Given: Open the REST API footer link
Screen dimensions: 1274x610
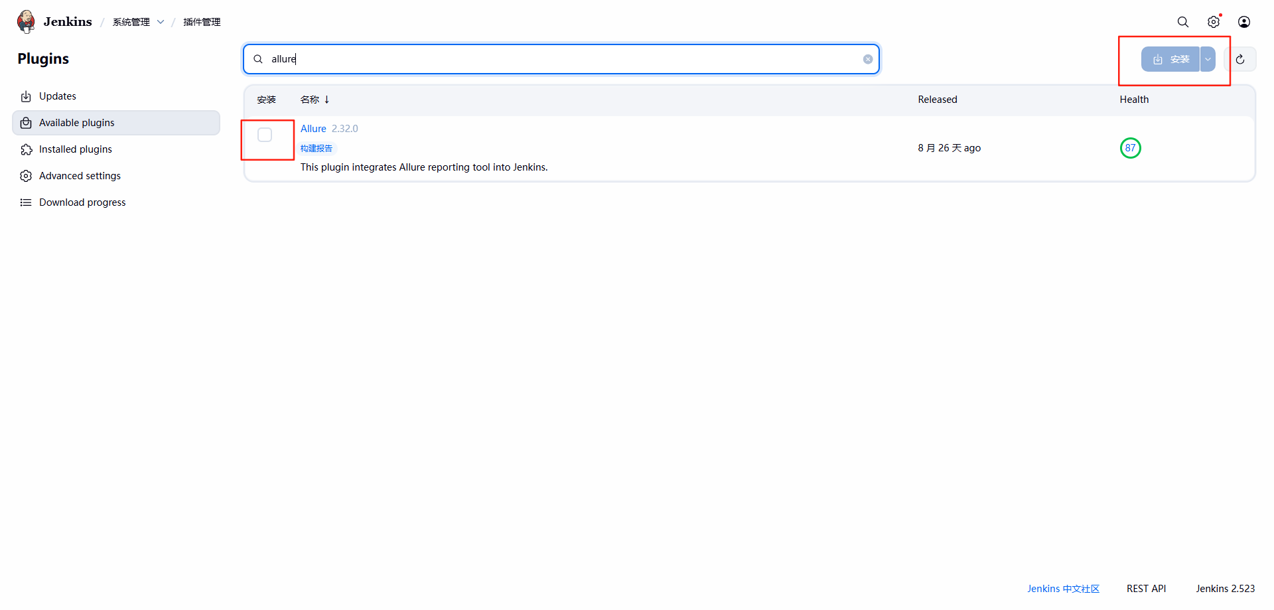Looking at the screenshot, I should pos(1146,589).
